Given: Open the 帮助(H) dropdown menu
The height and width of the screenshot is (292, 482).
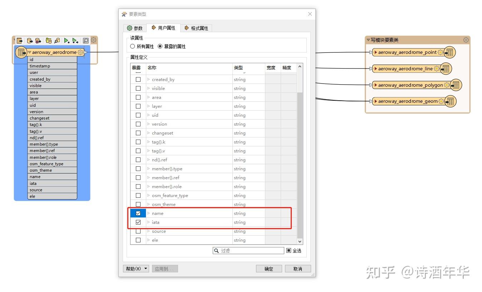Looking at the screenshot, I should click(135, 268).
